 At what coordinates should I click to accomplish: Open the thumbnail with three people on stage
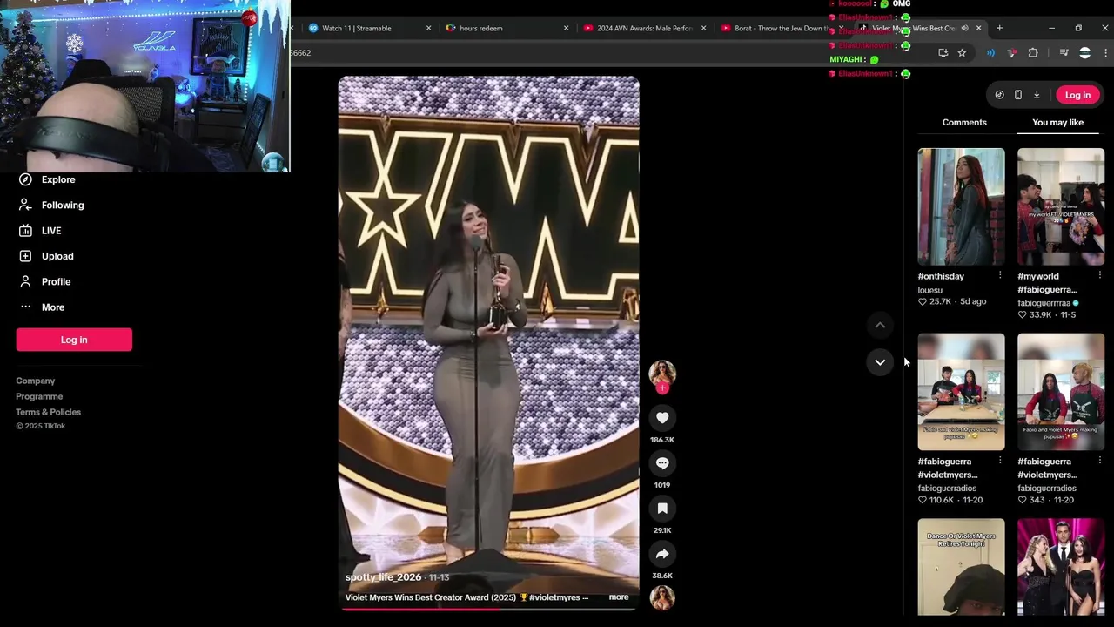1061,567
